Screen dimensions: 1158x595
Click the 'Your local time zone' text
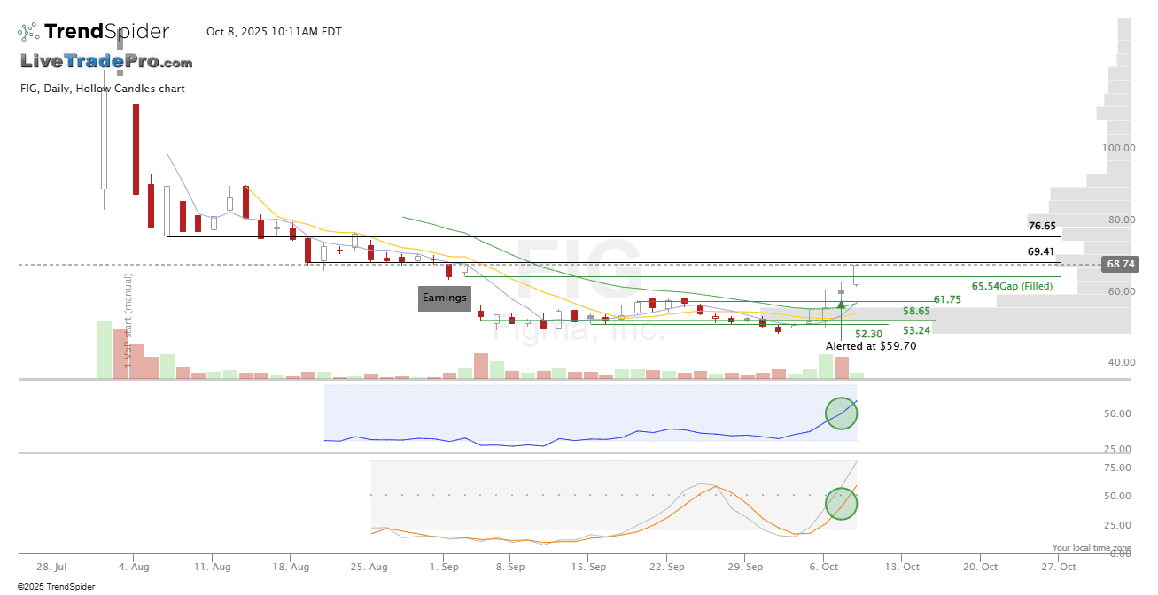(1092, 548)
